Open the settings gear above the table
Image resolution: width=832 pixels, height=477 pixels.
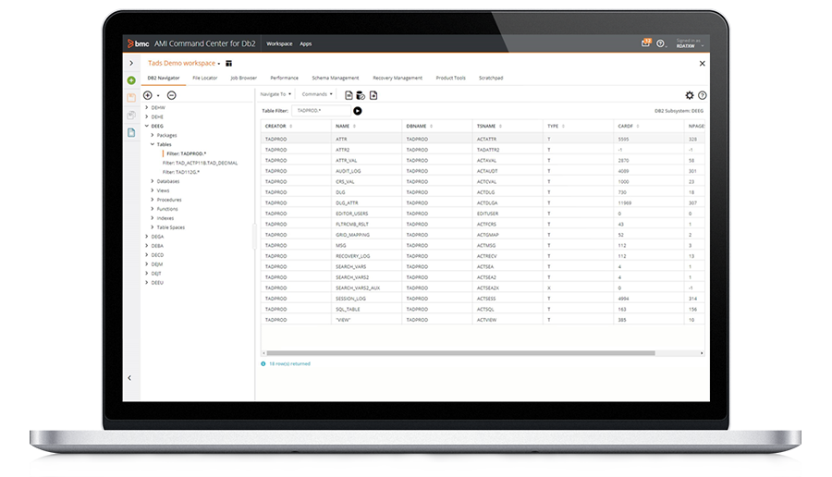689,95
